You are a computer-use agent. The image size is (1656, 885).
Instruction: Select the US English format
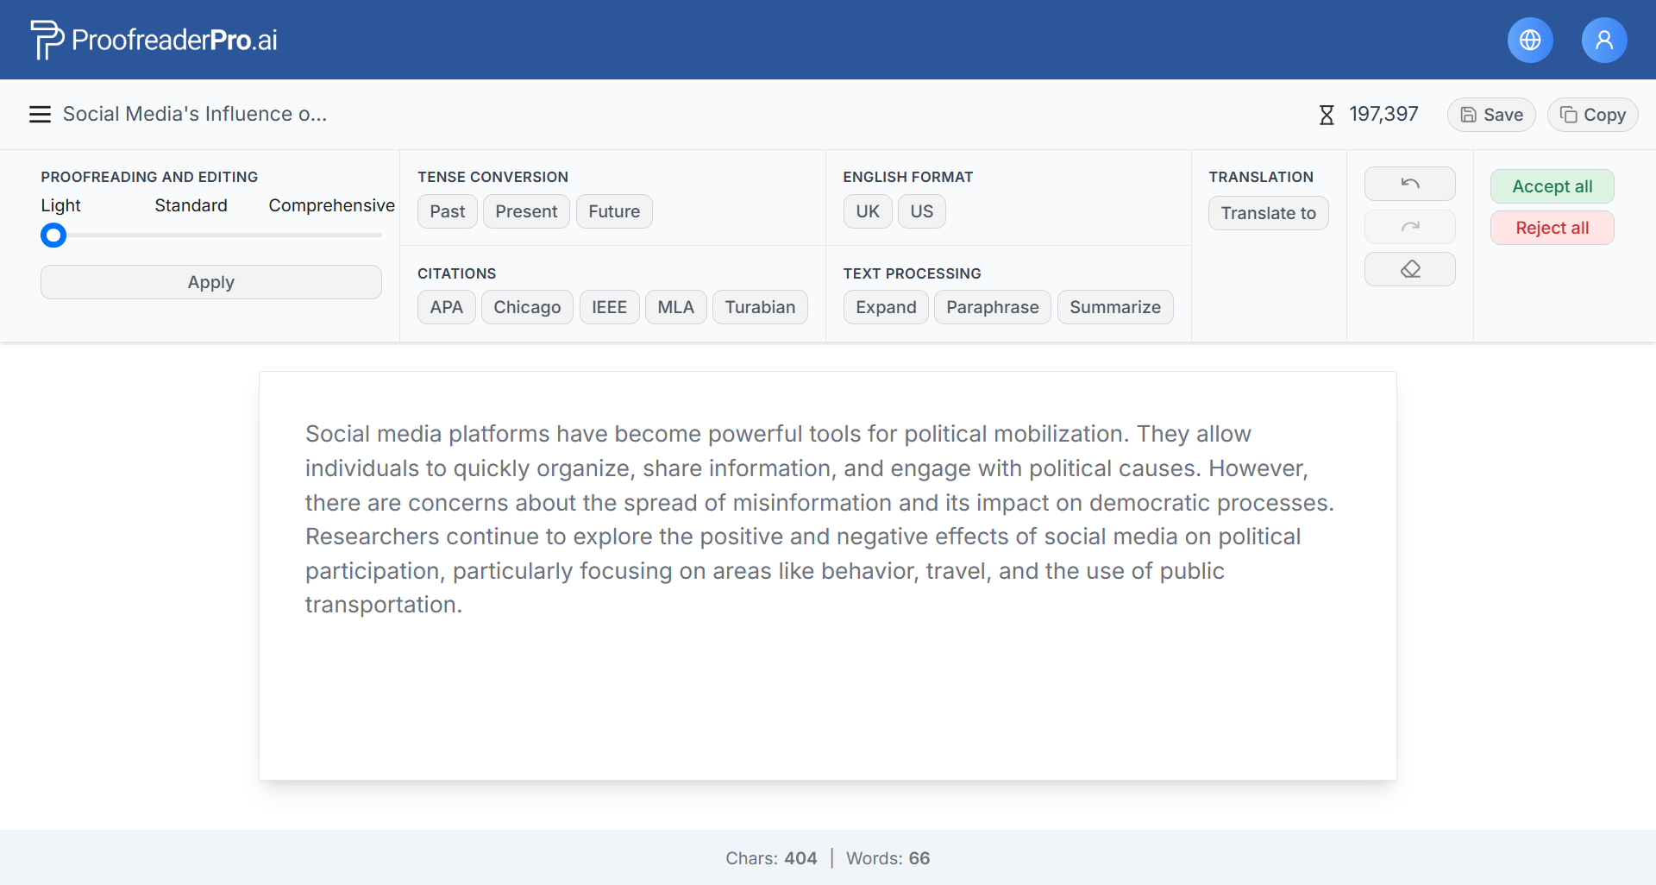(x=921, y=211)
